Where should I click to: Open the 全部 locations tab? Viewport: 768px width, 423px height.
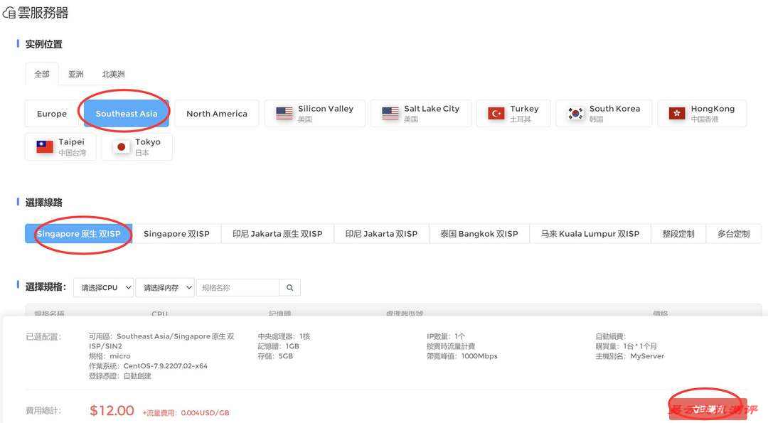click(x=42, y=74)
